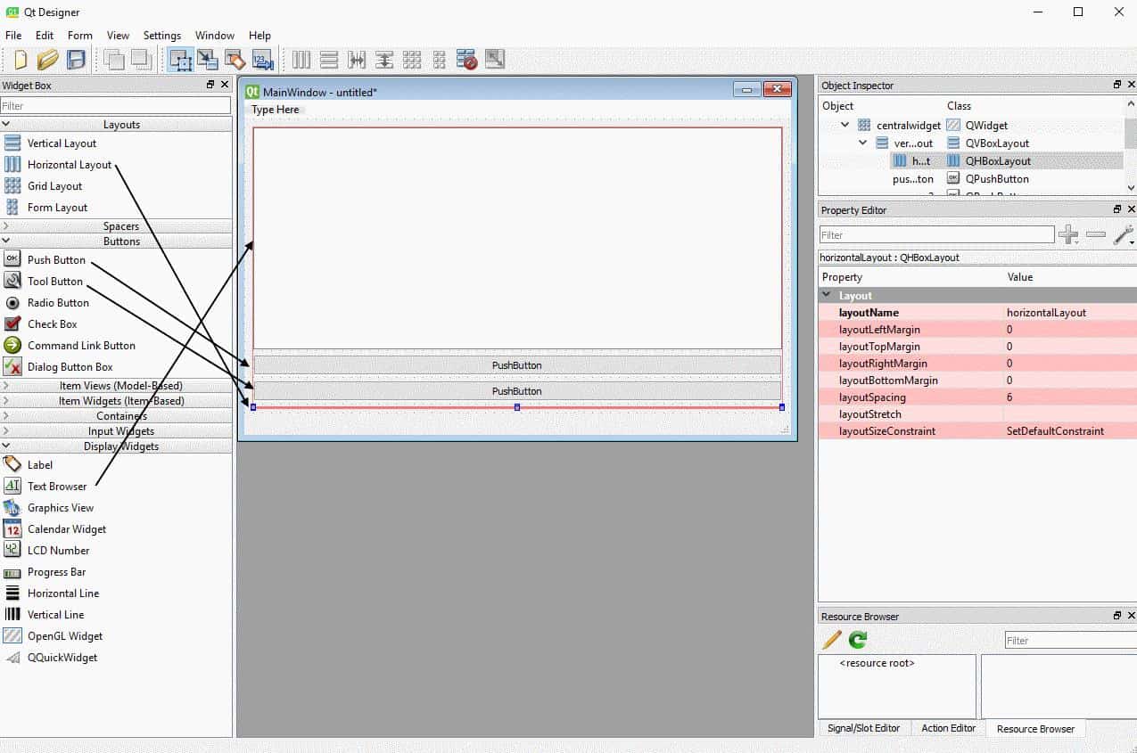This screenshot has height=753, width=1137.
Task: Choose Push Button in the Widget Box
Action: (x=56, y=260)
